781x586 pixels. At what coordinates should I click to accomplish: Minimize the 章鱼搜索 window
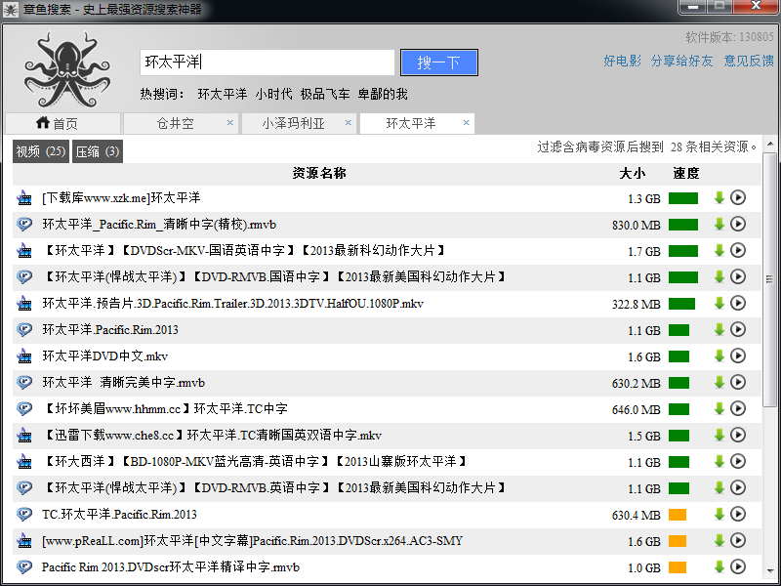[693, 7]
